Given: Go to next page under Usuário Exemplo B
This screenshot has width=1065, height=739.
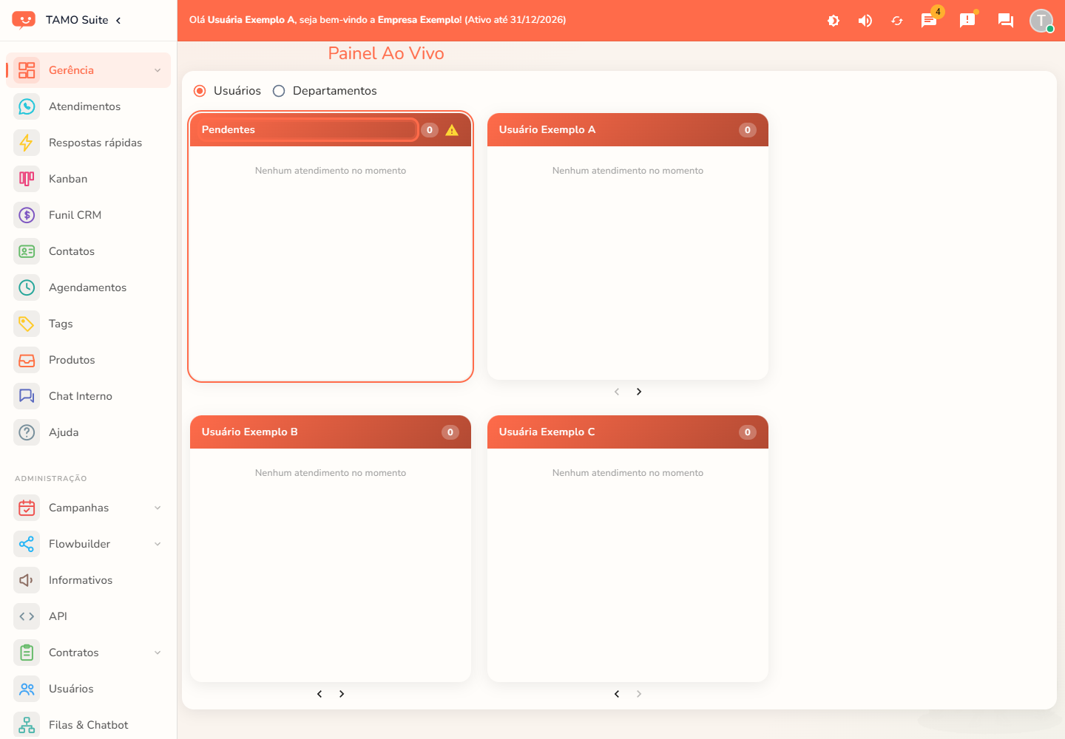Looking at the screenshot, I should [342, 694].
